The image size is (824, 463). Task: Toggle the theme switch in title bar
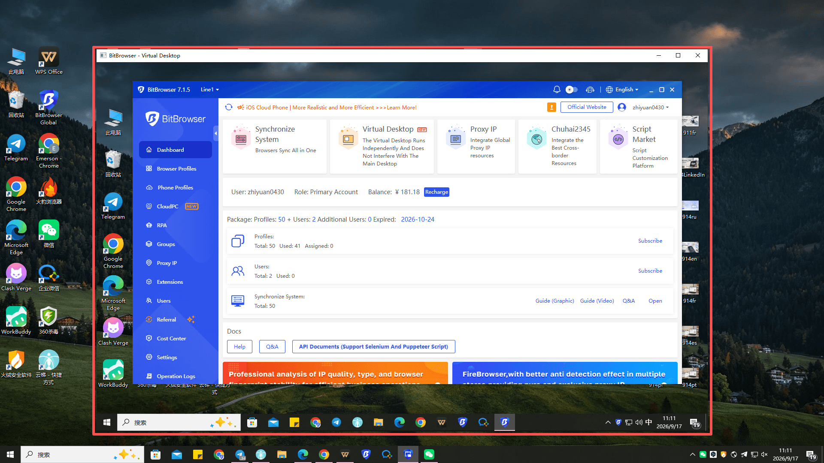572,90
